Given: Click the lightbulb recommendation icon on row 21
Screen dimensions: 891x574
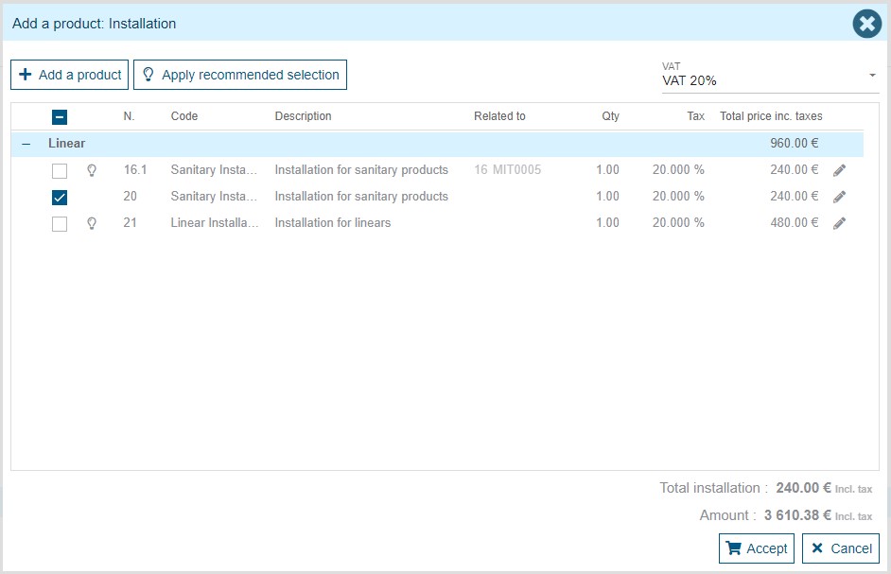Looking at the screenshot, I should tap(92, 223).
